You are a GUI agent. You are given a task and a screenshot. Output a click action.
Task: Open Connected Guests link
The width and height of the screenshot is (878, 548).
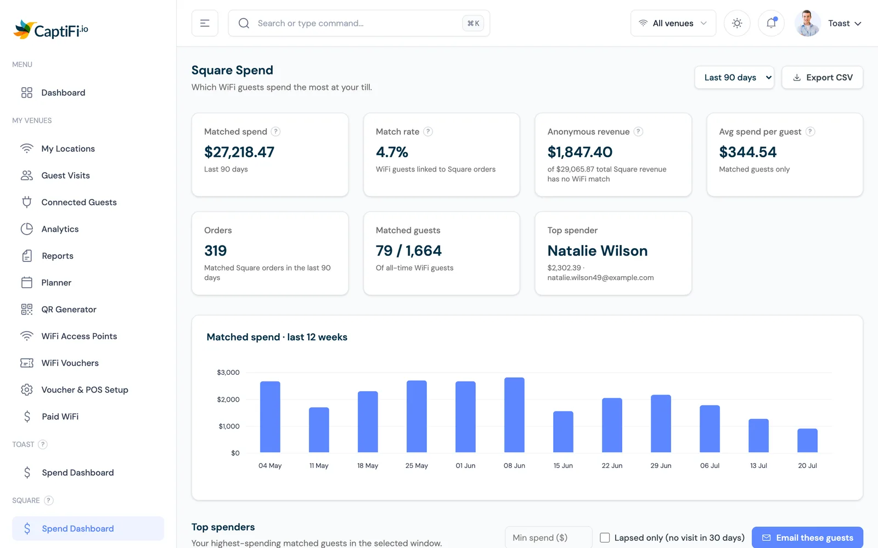pyautogui.click(x=88, y=202)
